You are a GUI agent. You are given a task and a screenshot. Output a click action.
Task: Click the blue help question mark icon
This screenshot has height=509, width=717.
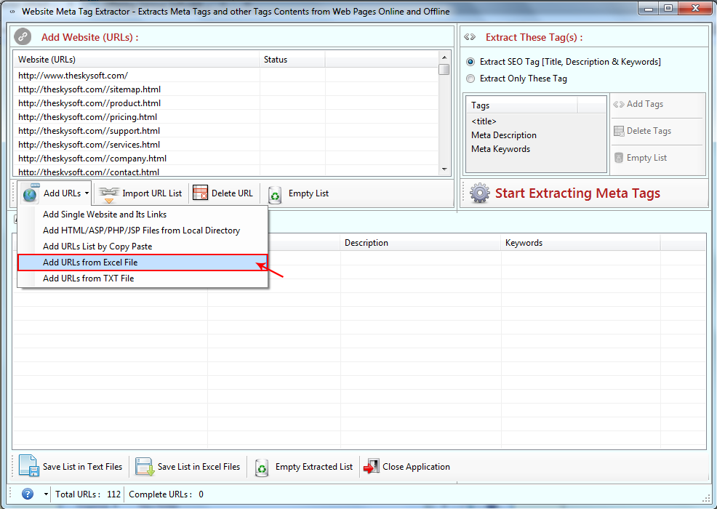[x=28, y=494]
